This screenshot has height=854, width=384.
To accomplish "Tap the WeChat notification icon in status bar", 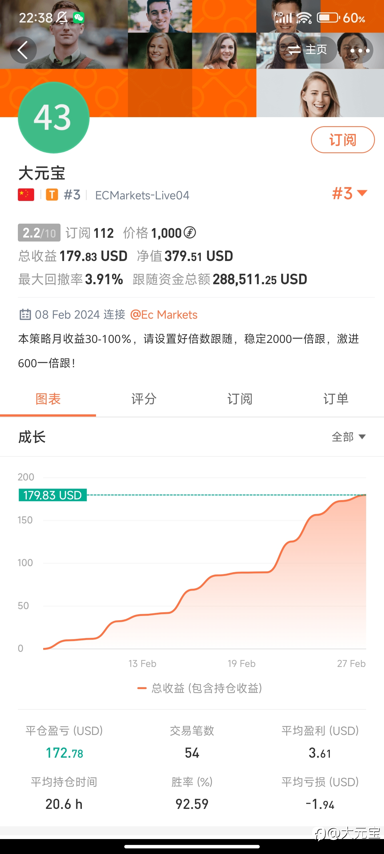I will click(x=78, y=18).
